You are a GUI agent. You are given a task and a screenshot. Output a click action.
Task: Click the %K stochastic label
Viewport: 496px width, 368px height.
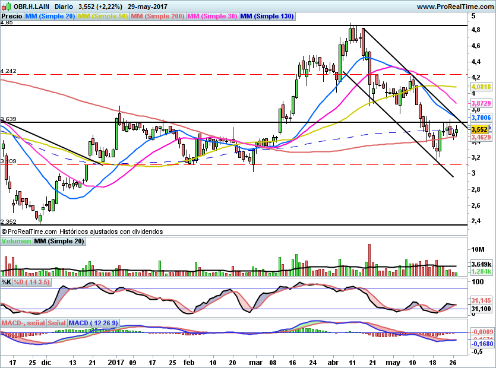(7, 282)
